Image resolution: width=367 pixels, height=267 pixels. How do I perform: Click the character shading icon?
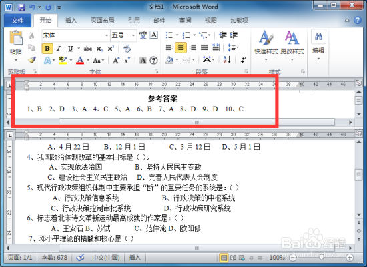click(x=143, y=61)
